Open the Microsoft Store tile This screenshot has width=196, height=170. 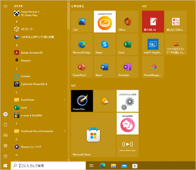coord(93,135)
